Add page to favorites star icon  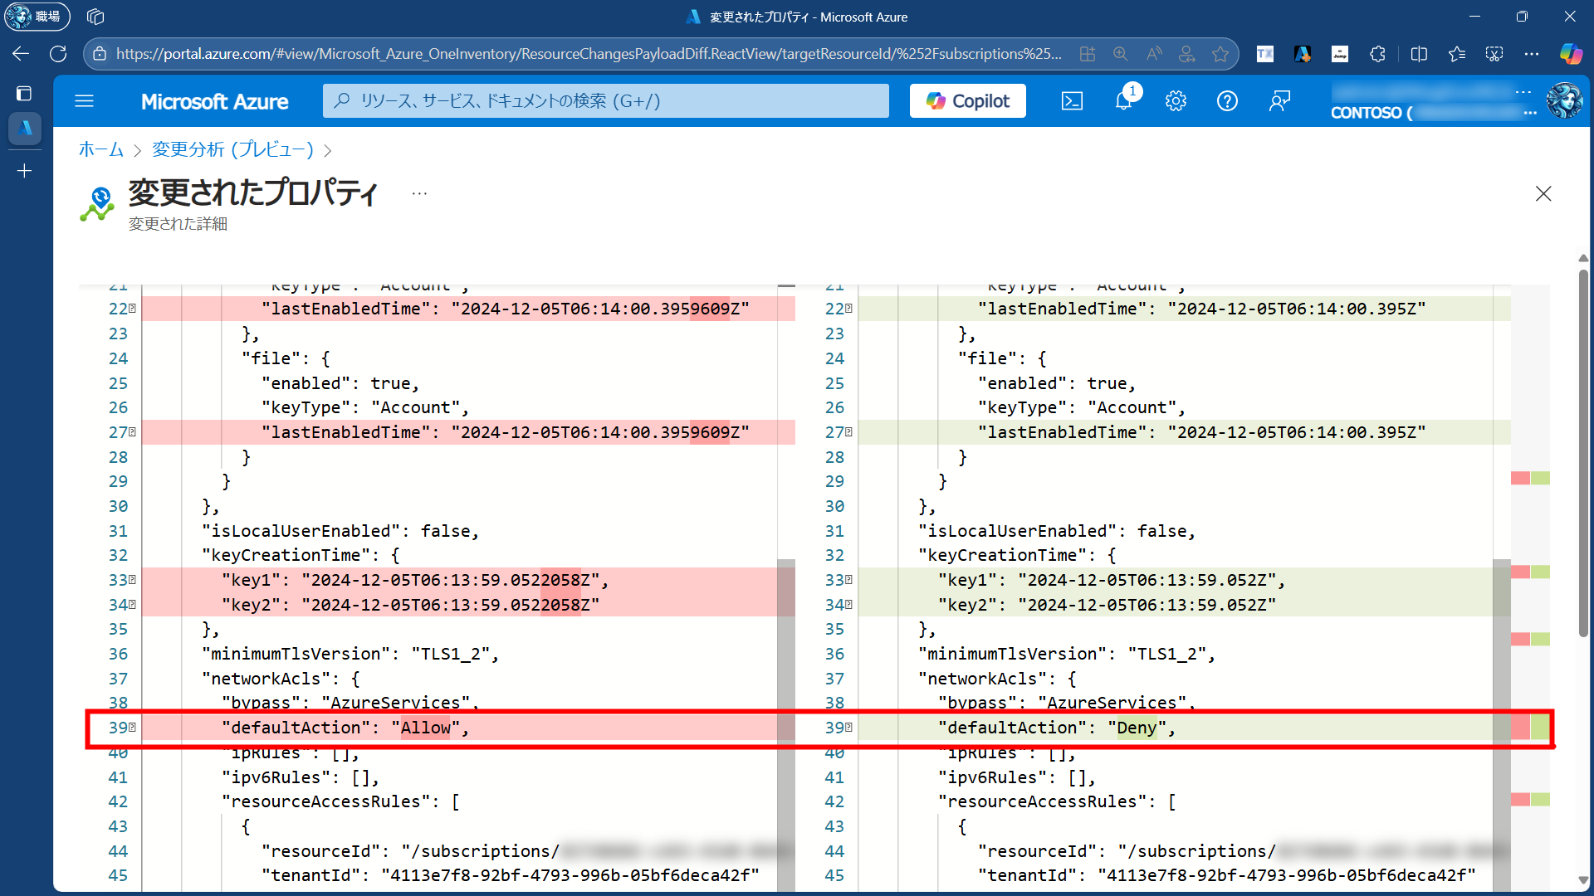point(1220,54)
